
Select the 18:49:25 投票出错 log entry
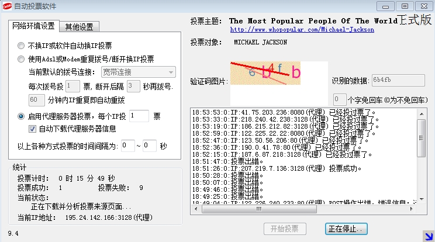227,196
